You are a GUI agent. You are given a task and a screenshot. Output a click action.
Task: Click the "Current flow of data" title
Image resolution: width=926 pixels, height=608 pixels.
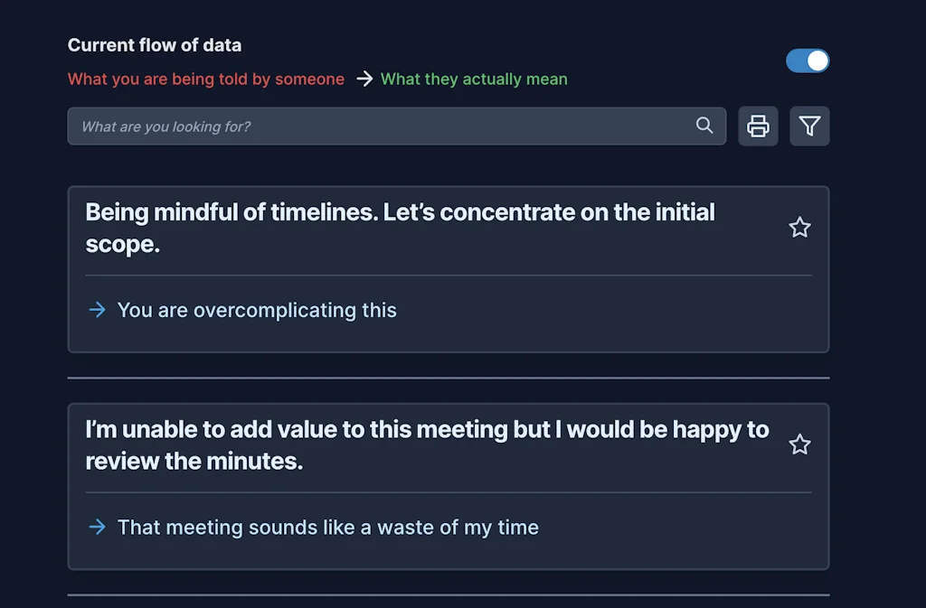tap(155, 45)
